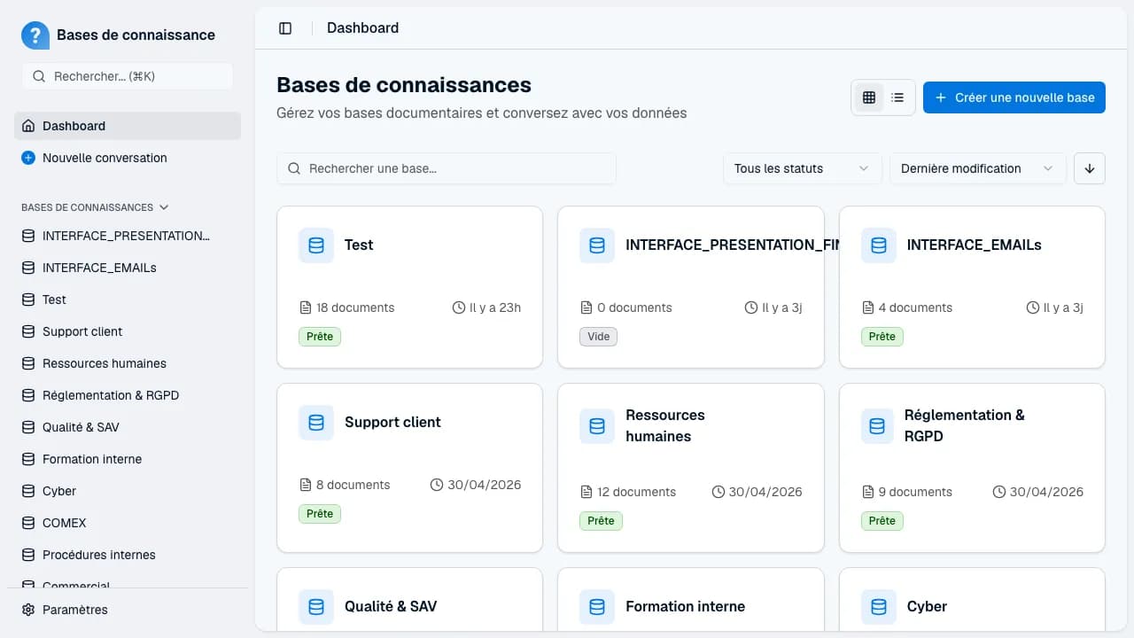
Task: Toggle the sidebar panel icon
Action: coord(285,28)
